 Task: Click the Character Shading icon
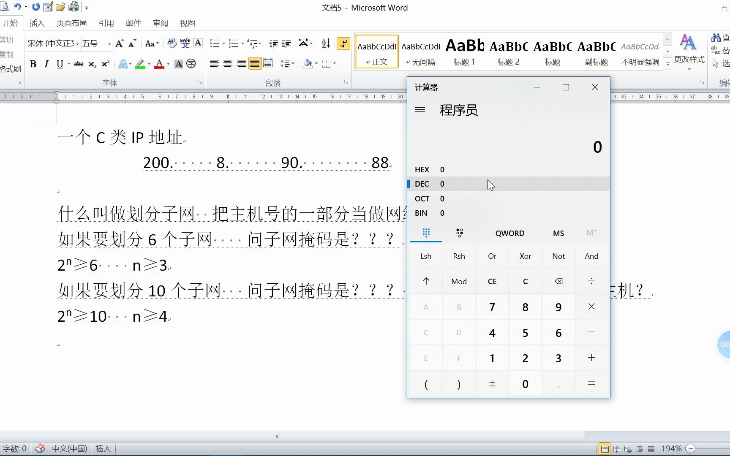pos(179,64)
